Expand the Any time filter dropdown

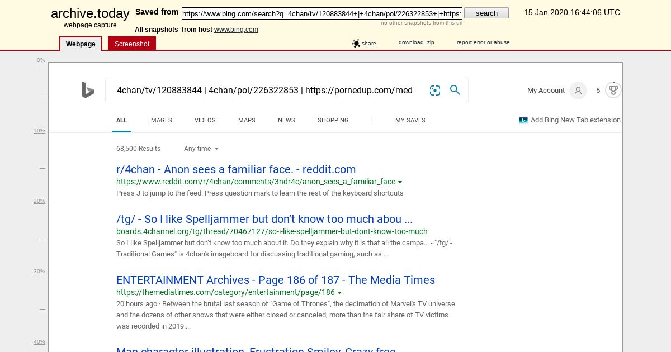(x=201, y=149)
